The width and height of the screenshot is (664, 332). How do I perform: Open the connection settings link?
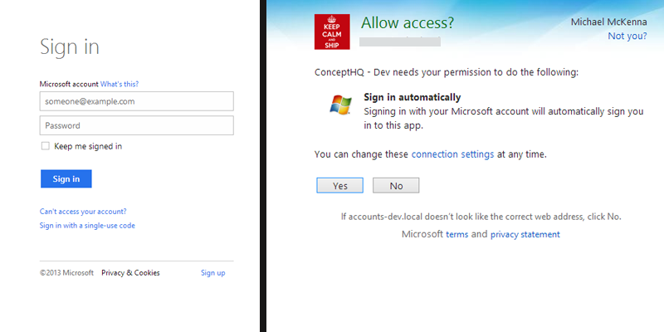pyautogui.click(x=452, y=154)
